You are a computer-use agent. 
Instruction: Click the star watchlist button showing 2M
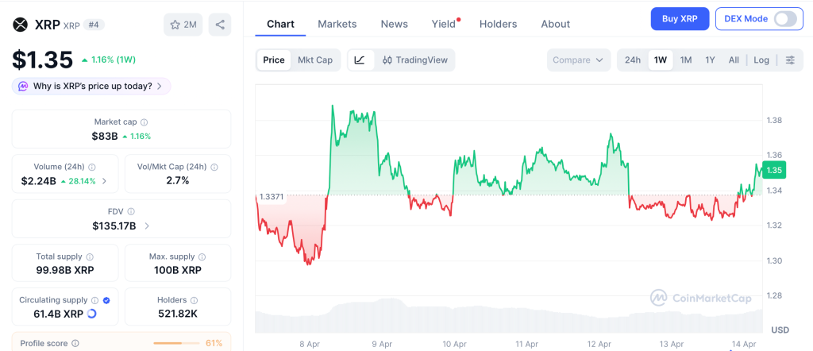point(183,25)
